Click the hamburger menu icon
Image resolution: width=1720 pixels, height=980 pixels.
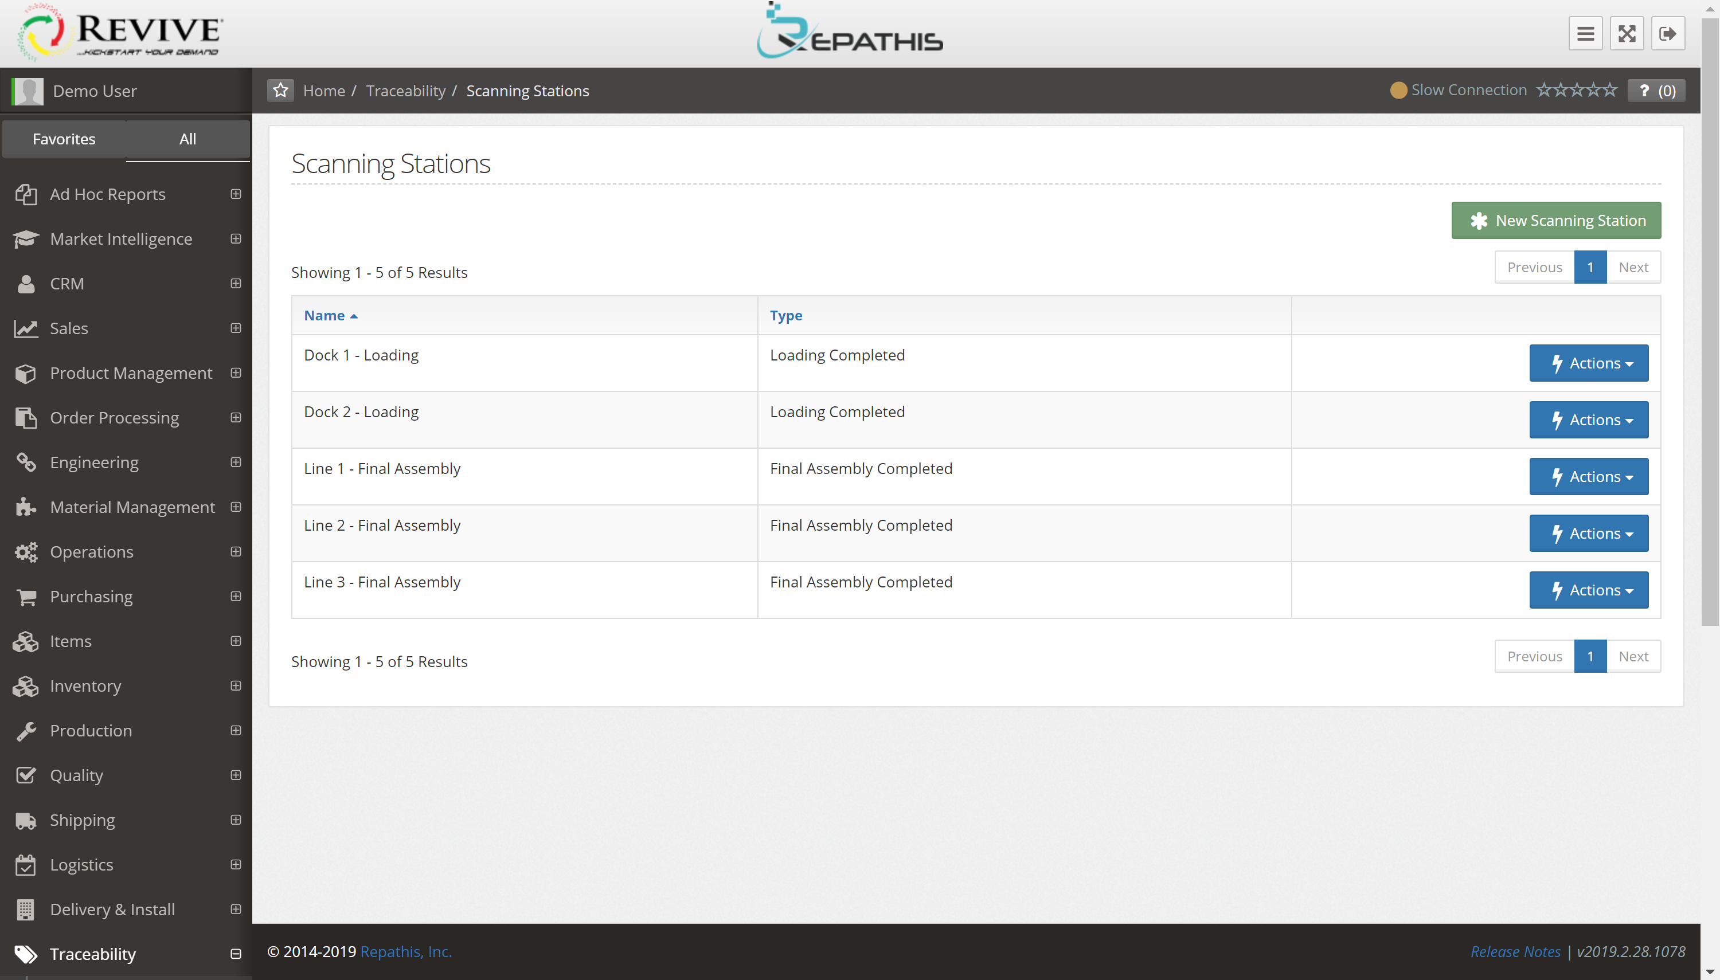tap(1585, 34)
